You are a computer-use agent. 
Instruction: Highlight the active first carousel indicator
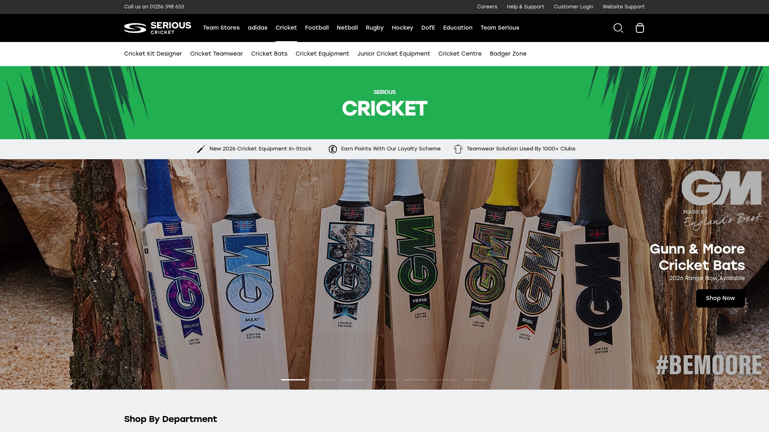click(x=293, y=380)
